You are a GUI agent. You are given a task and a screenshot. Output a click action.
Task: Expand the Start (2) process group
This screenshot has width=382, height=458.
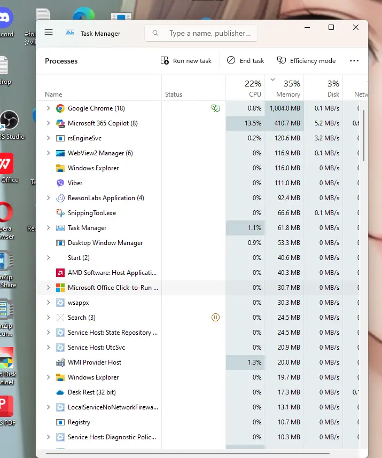(x=48, y=258)
